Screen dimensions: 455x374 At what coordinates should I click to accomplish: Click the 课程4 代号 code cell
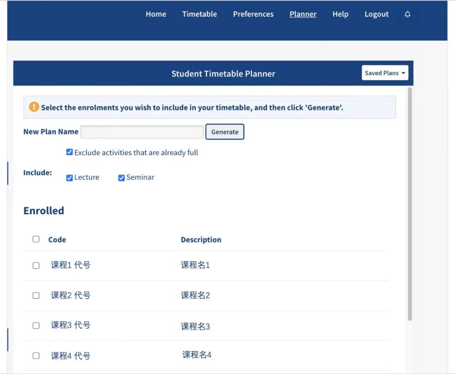(70, 356)
